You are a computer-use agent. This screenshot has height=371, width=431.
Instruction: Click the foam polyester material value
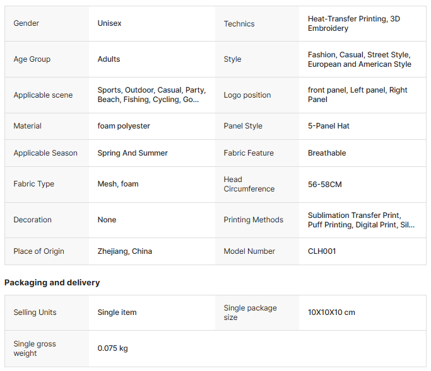[x=124, y=126]
